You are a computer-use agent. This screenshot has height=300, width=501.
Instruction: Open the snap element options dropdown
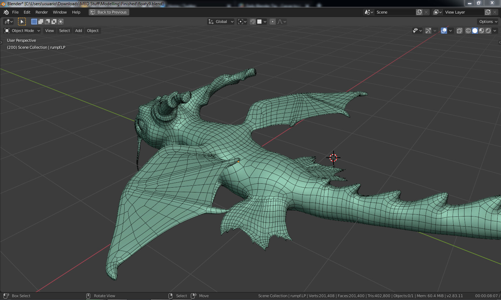click(262, 22)
